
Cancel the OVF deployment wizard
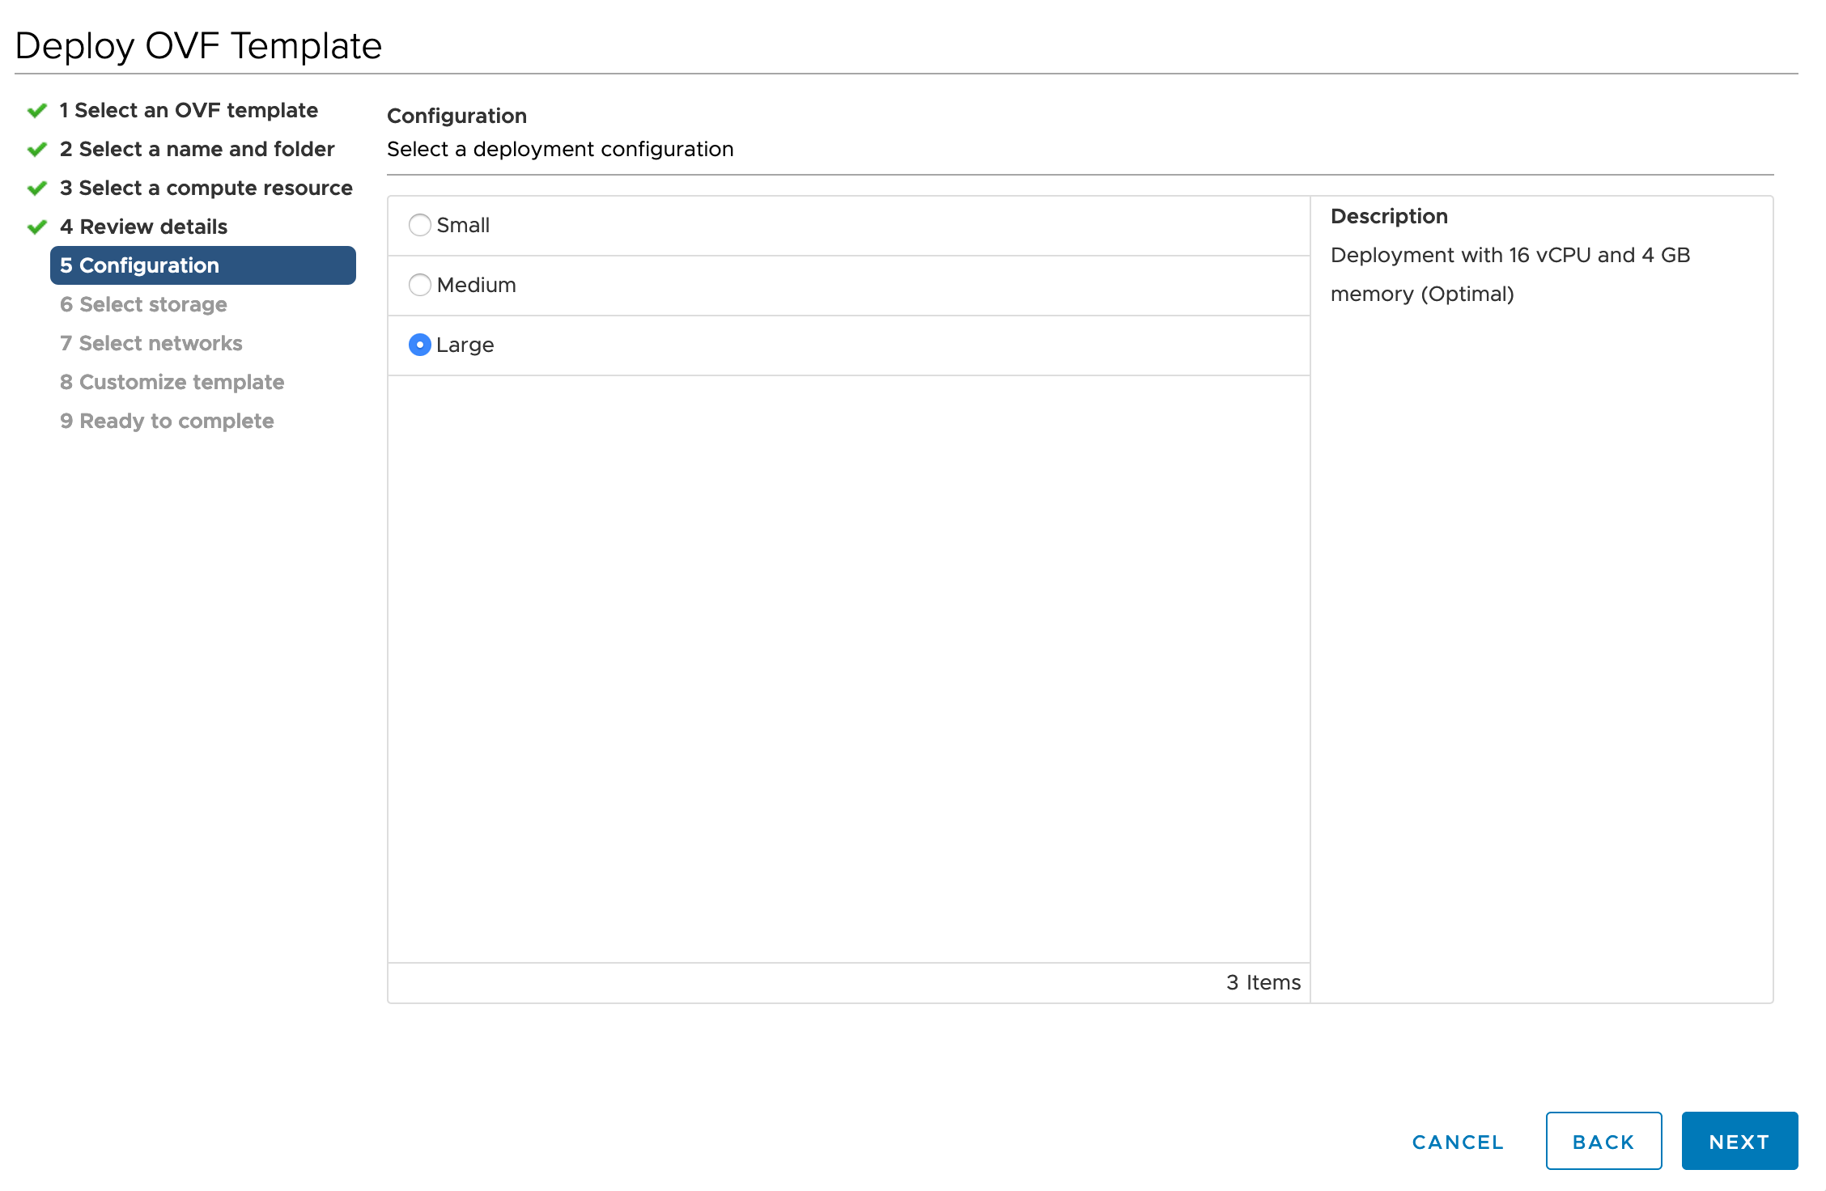[1458, 1142]
